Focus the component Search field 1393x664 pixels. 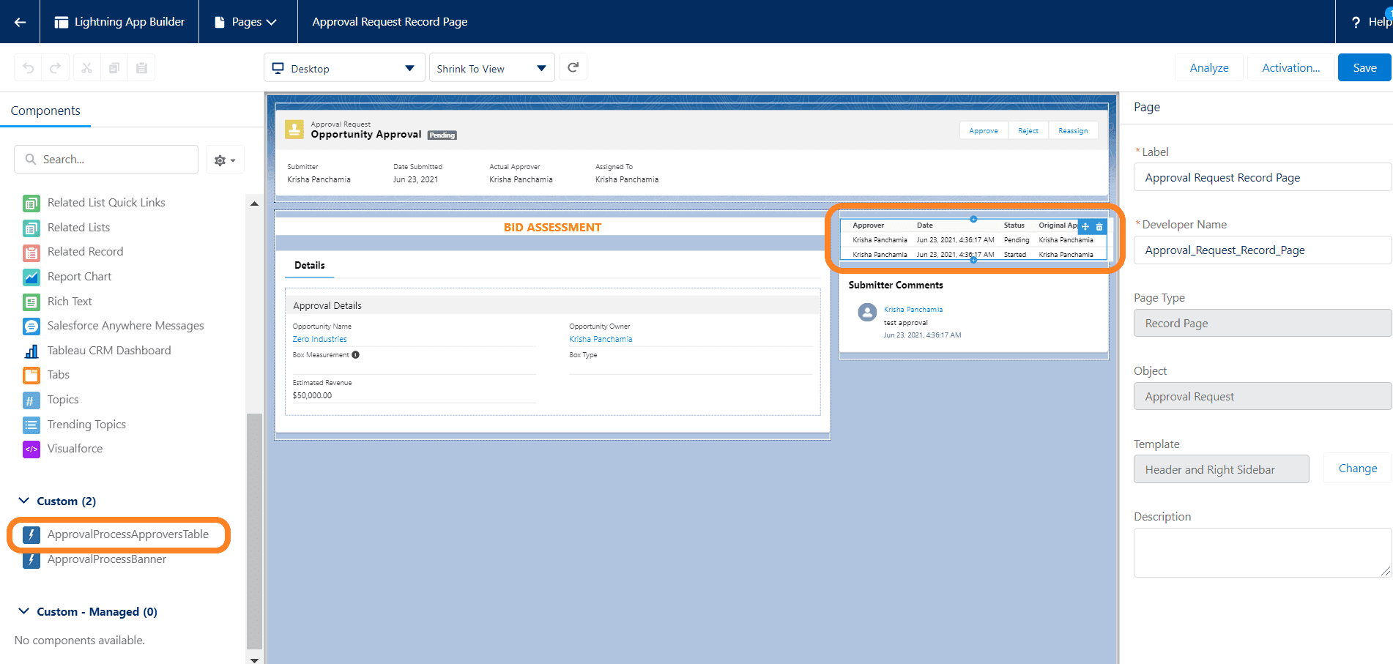[106, 159]
